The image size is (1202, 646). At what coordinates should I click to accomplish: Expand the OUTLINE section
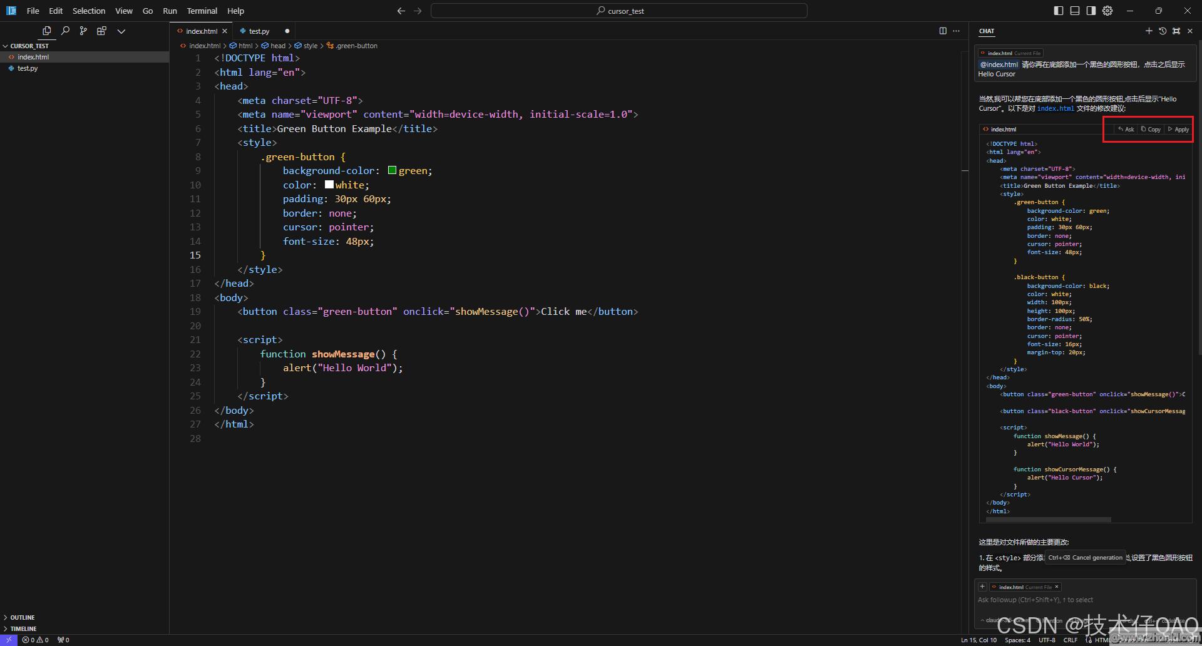pyautogui.click(x=22, y=617)
